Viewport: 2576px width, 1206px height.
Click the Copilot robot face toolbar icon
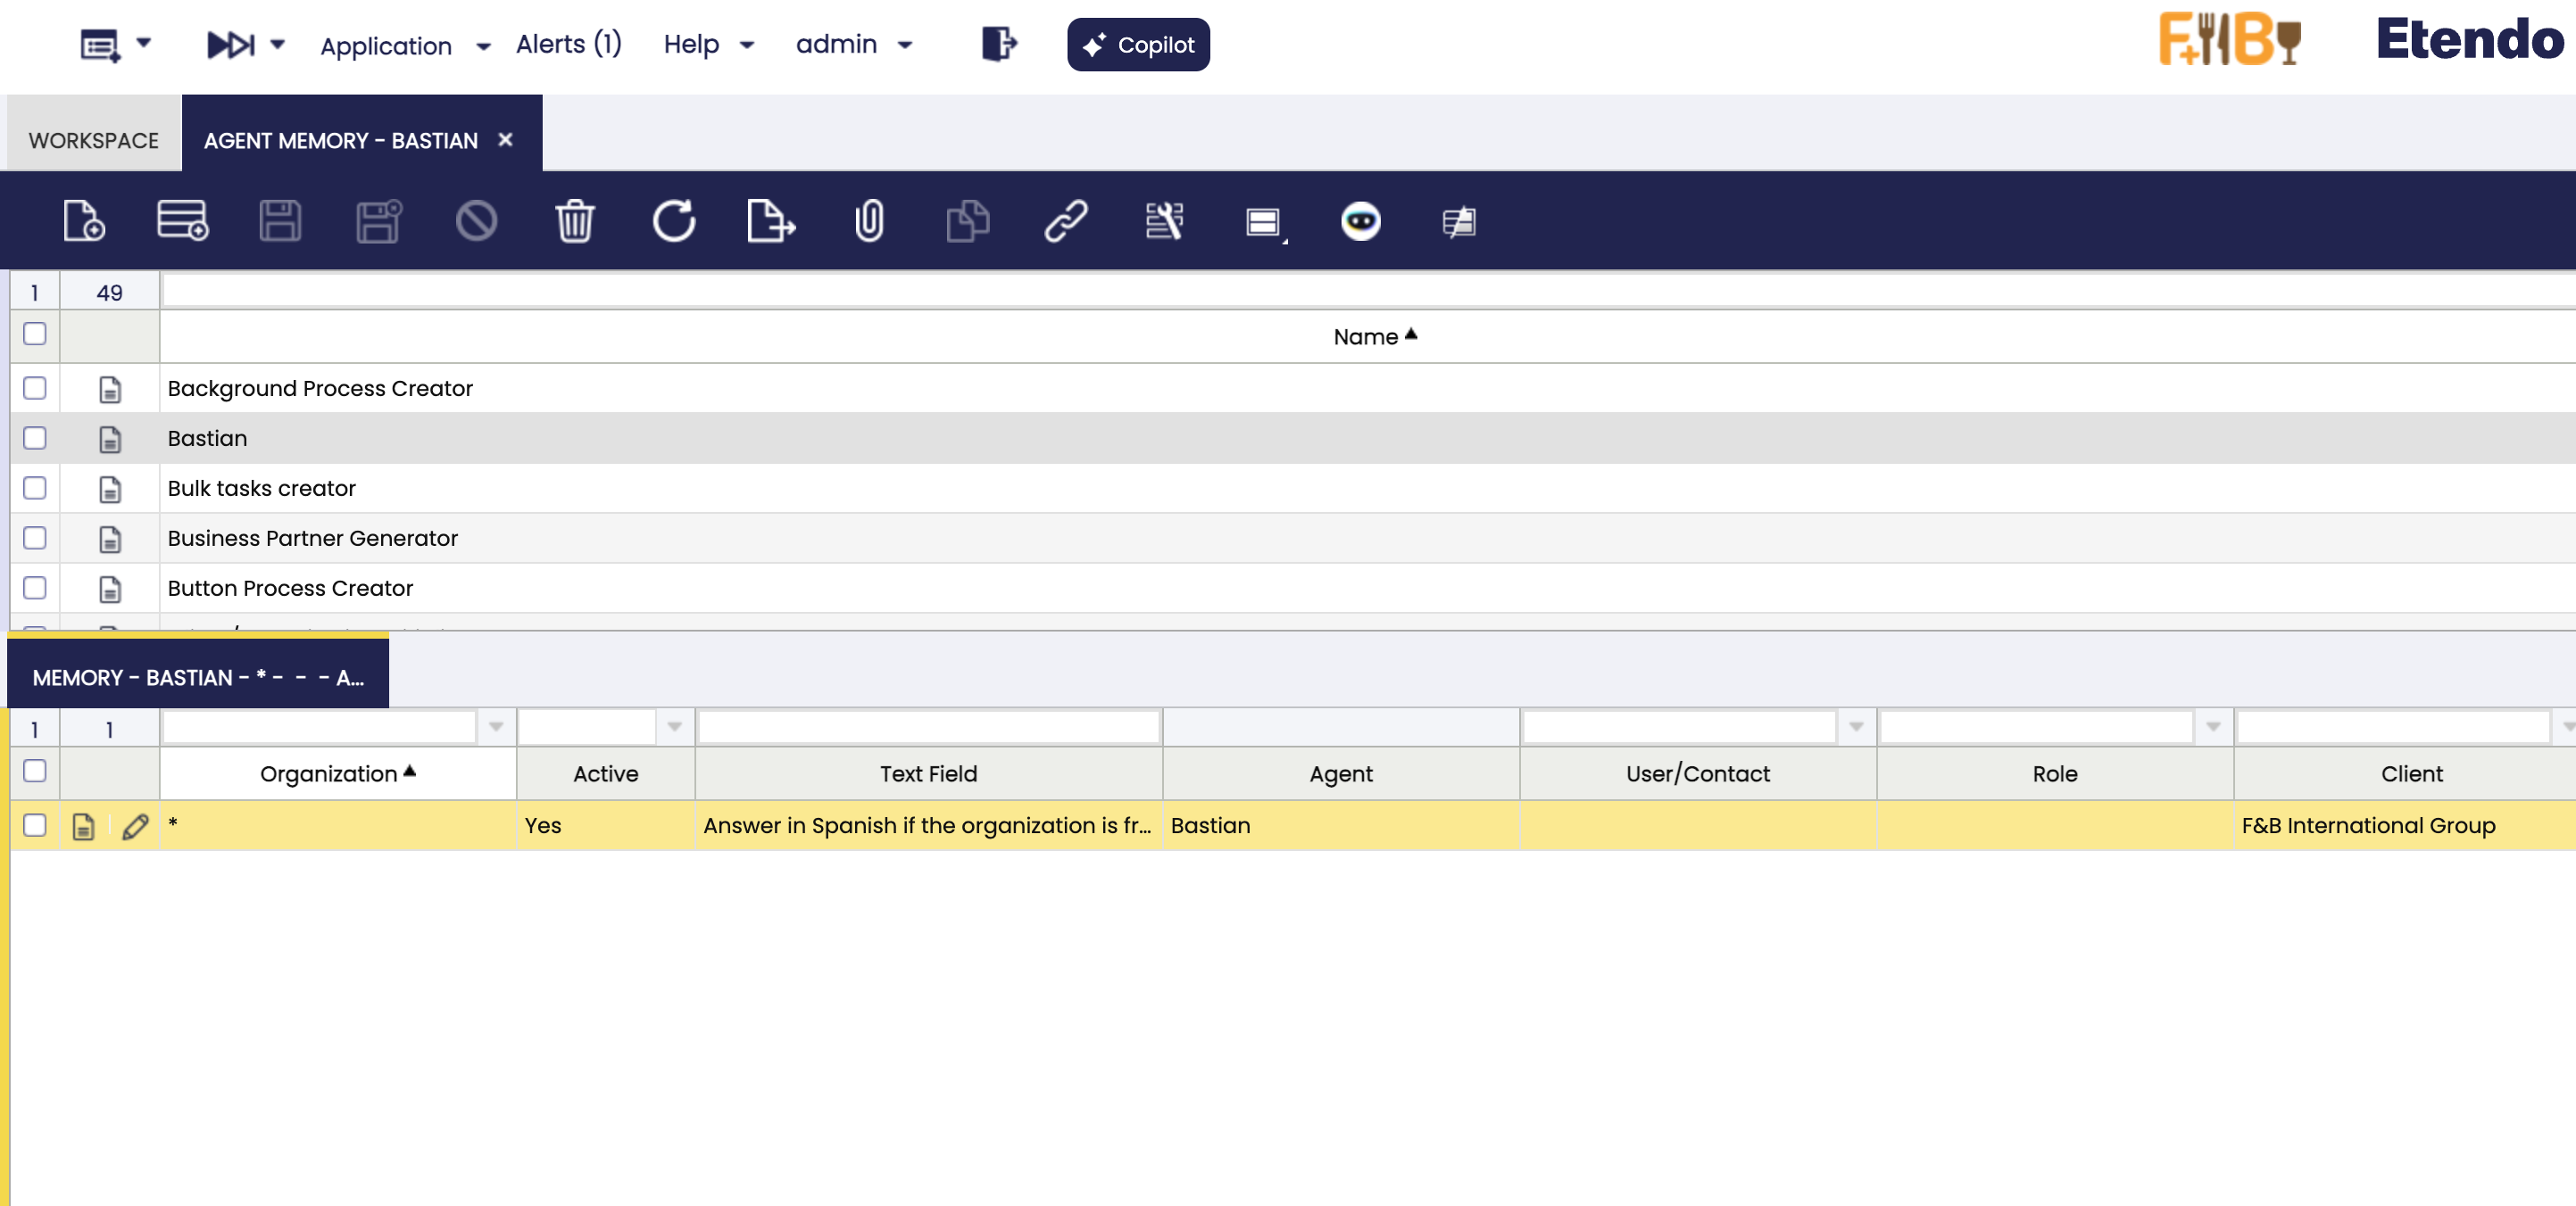(1360, 219)
